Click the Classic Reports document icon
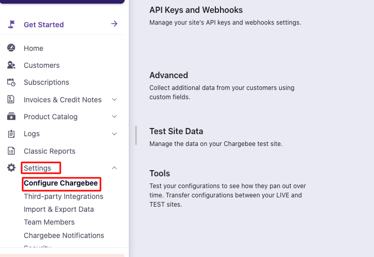 pos(11,151)
